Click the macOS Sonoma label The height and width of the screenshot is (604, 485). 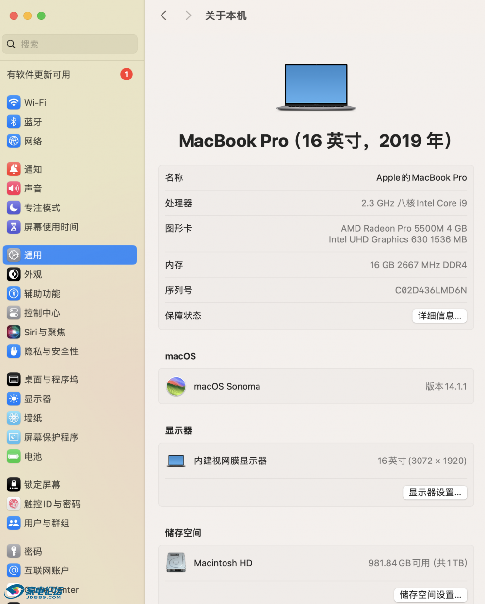point(227,386)
